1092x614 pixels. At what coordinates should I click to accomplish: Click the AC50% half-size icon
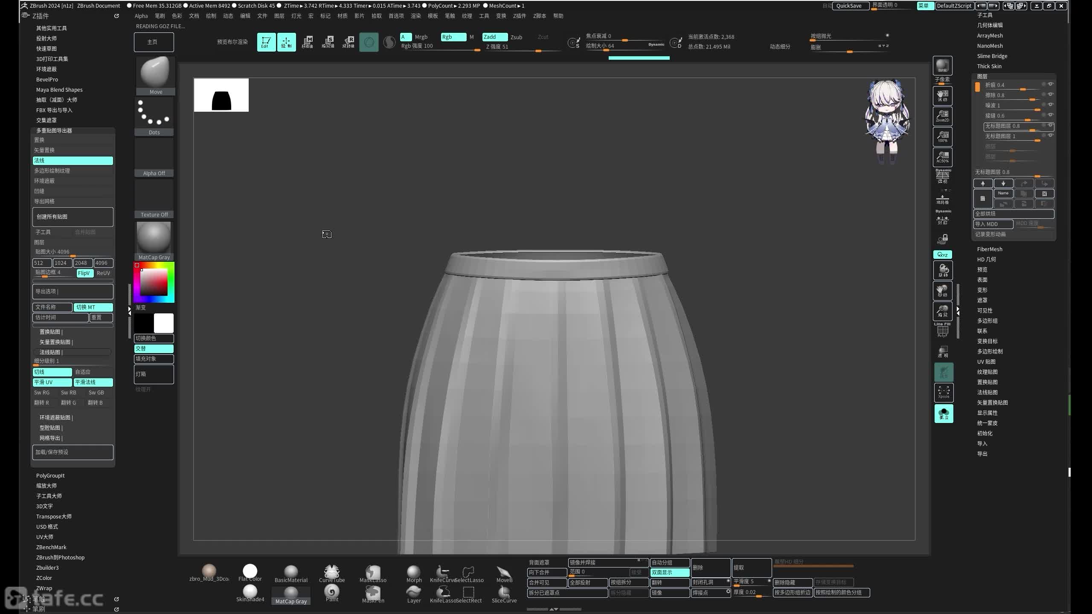[942, 157]
